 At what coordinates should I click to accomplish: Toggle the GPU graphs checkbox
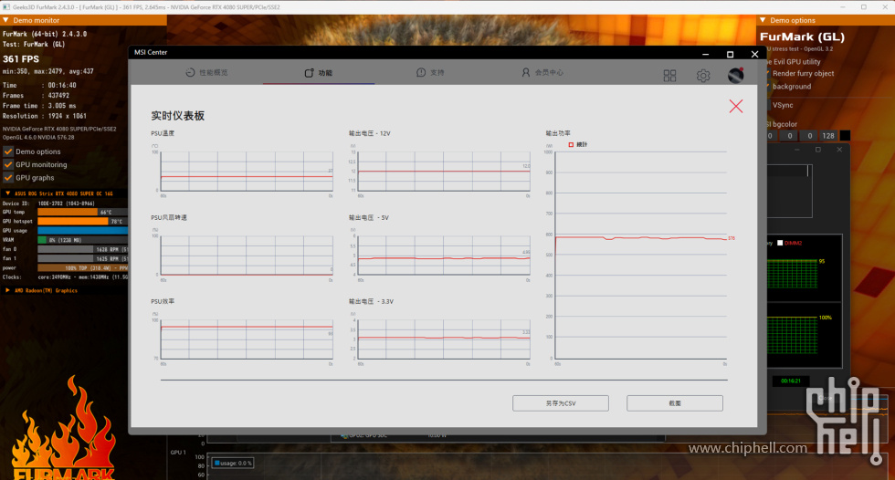coord(8,178)
